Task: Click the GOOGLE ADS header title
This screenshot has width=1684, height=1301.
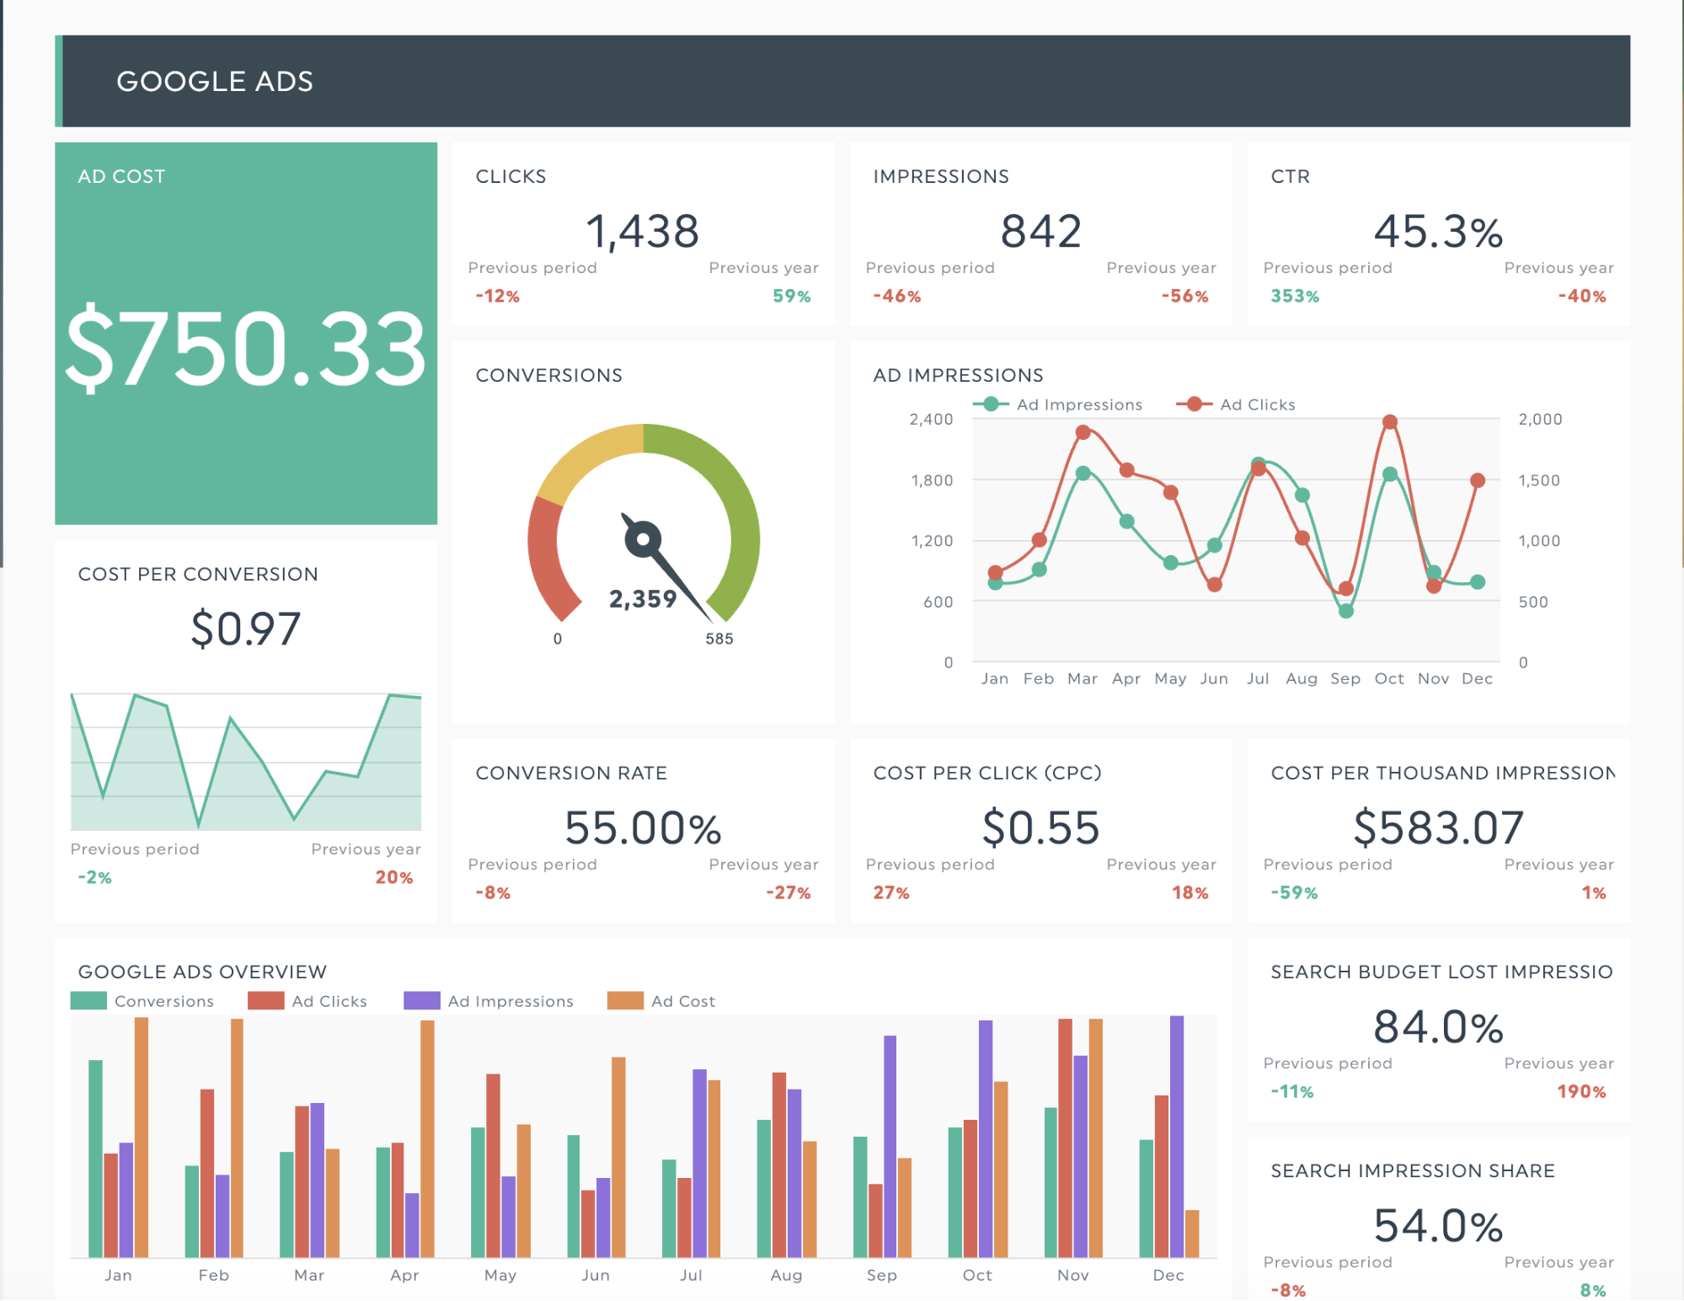Action: [x=215, y=82]
